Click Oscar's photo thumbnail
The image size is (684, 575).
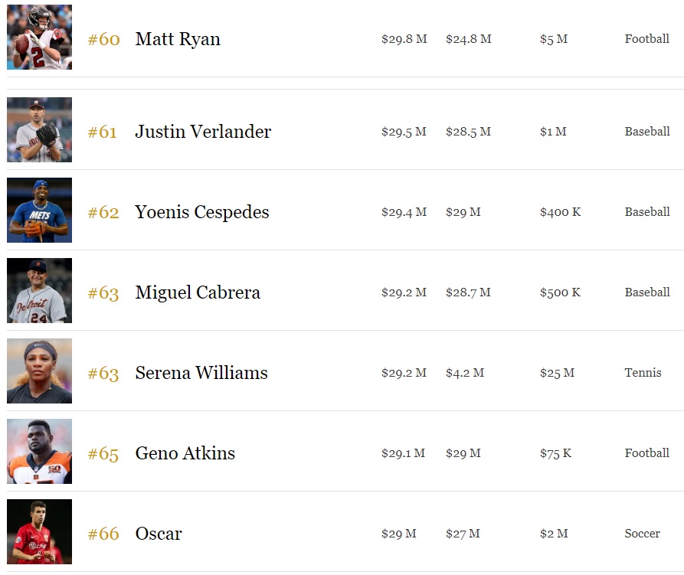(39, 532)
